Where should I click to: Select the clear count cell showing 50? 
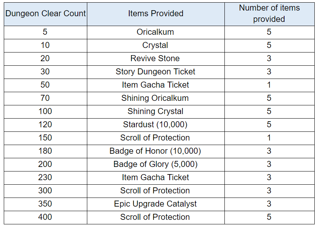click(x=45, y=85)
